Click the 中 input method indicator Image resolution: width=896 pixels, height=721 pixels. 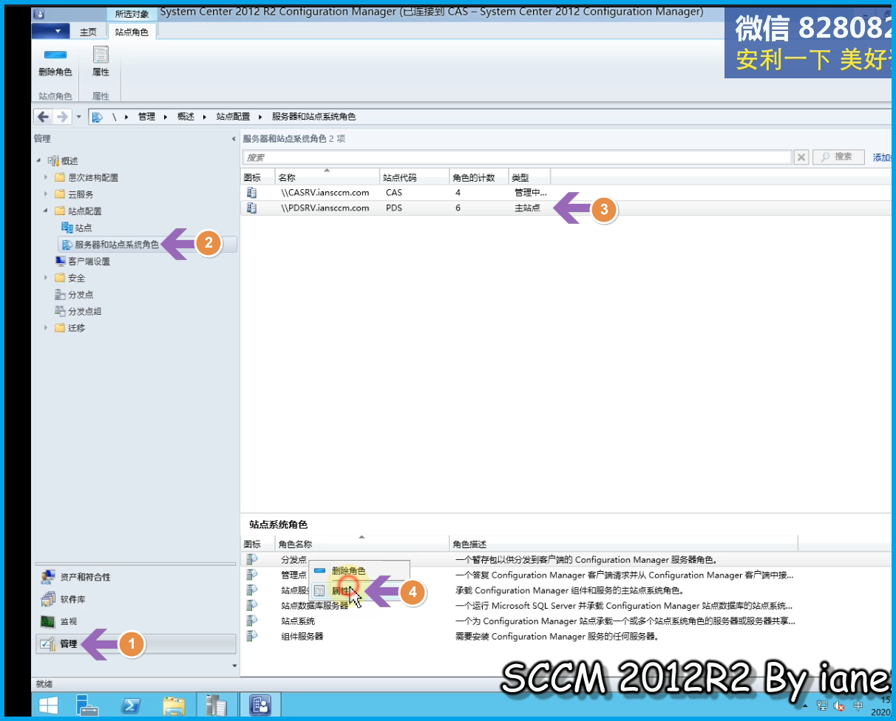click(x=858, y=705)
